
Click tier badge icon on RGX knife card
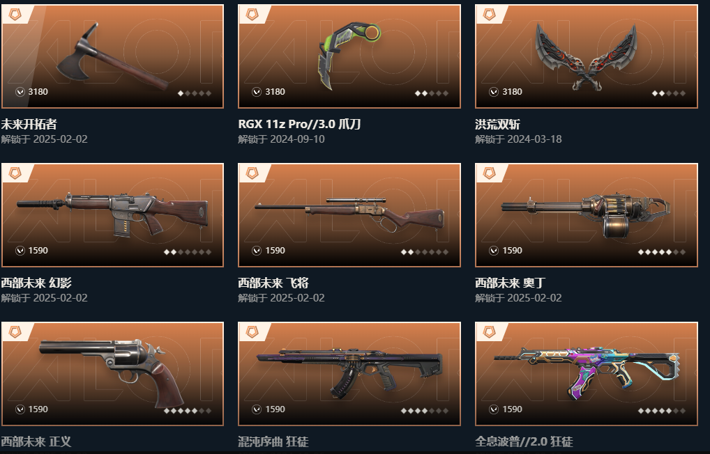click(x=252, y=15)
